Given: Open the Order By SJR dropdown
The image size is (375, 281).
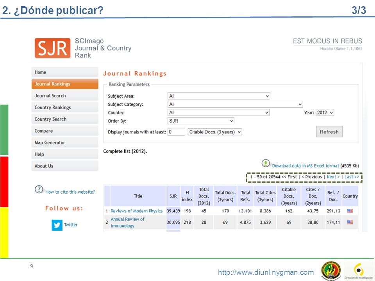Looking at the screenshot, I should (x=201, y=121).
